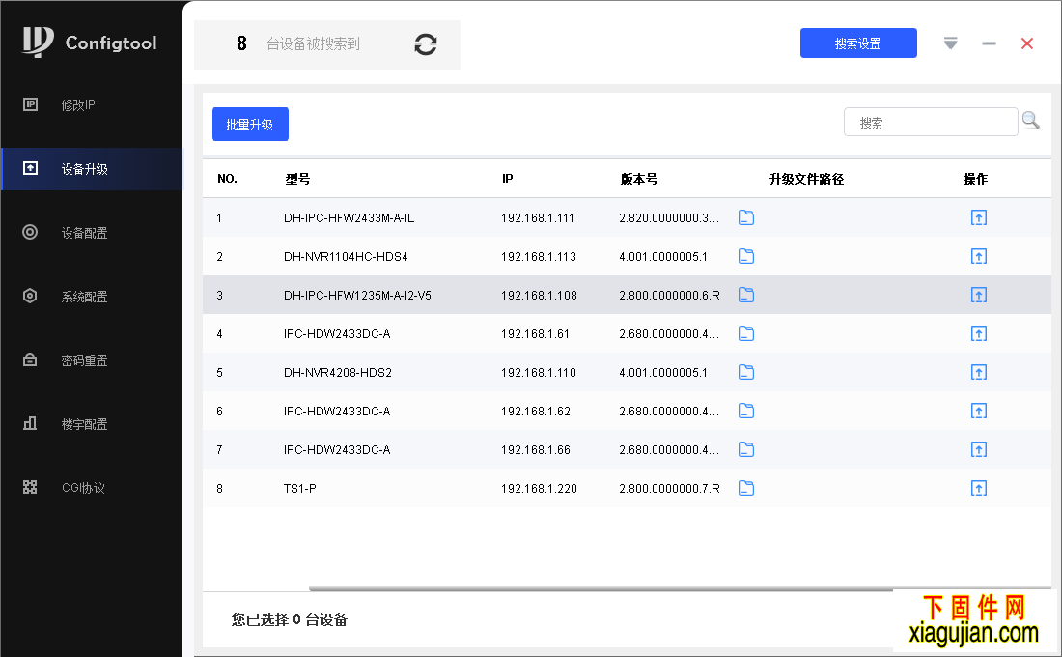Select the TS1-P model cell

(300, 489)
